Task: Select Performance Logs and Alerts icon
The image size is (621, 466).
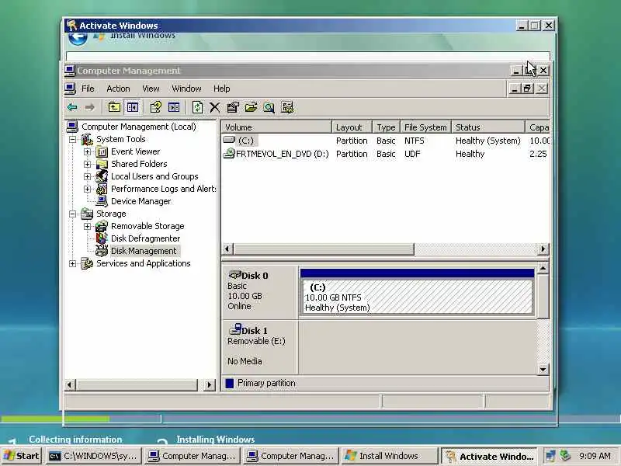Action: [x=102, y=189]
